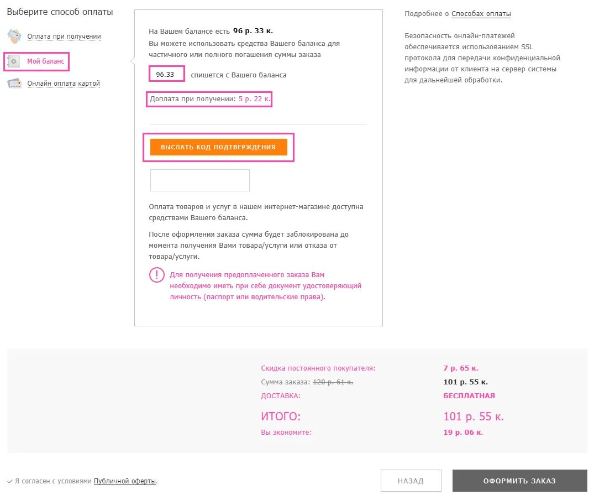This screenshot has height=500, width=594.
Task: Click the large ИТОГО amount 101 р. 55 к.
Action: (473, 416)
